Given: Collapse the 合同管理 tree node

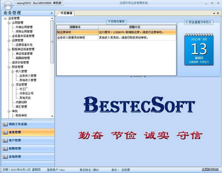Looking at the screenshot, I should point(9,23).
